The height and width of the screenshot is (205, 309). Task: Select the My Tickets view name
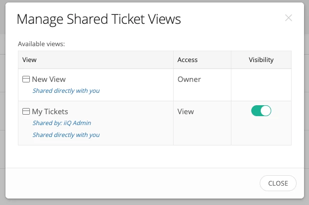[x=50, y=112]
